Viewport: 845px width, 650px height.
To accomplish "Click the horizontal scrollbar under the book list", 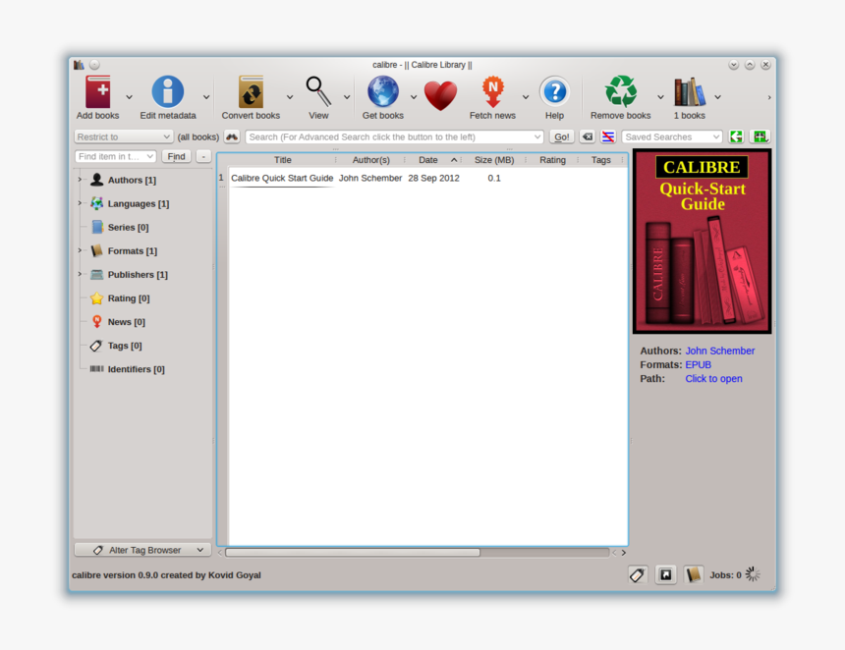I will point(354,553).
